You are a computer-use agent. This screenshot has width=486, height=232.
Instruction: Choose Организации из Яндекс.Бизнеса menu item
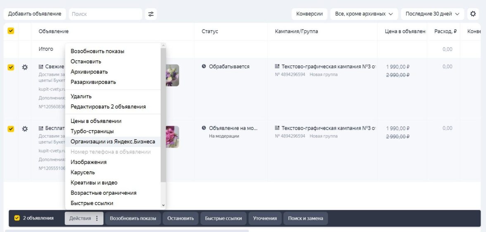pos(113,141)
